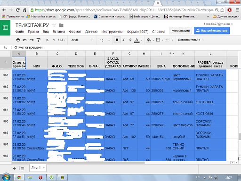Apply italic formatting
Viewport: 241px width, 181px height.
coord(124,40)
